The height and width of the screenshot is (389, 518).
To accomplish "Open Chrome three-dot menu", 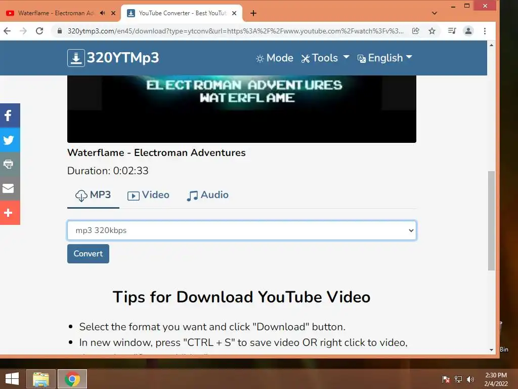I will [x=485, y=31].
